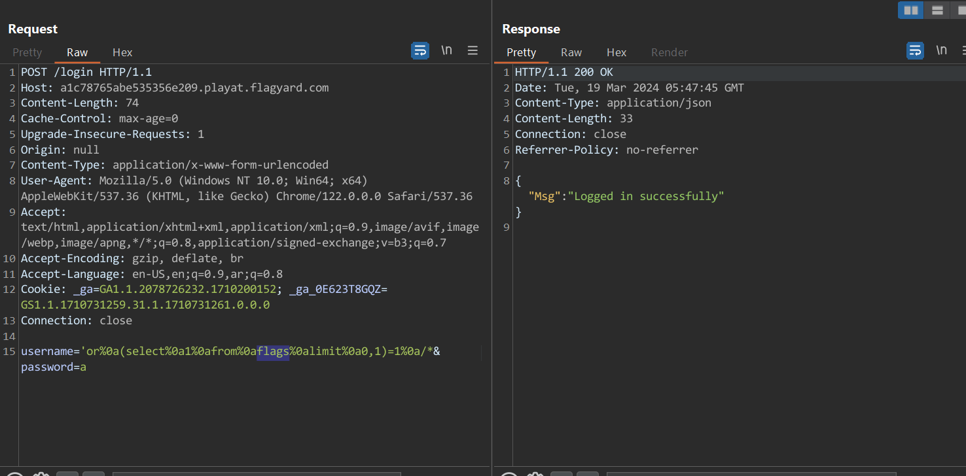The width and height of the screenshot is (966, 476).
Task: Toggle word wrap in the Request editor
Action: 420,50
